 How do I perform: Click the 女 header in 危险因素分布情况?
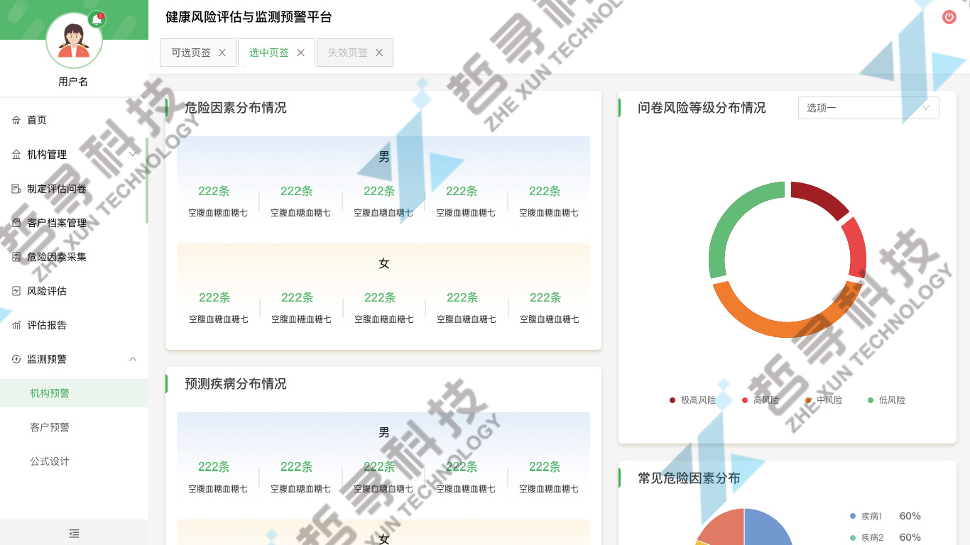click(384, 264)
